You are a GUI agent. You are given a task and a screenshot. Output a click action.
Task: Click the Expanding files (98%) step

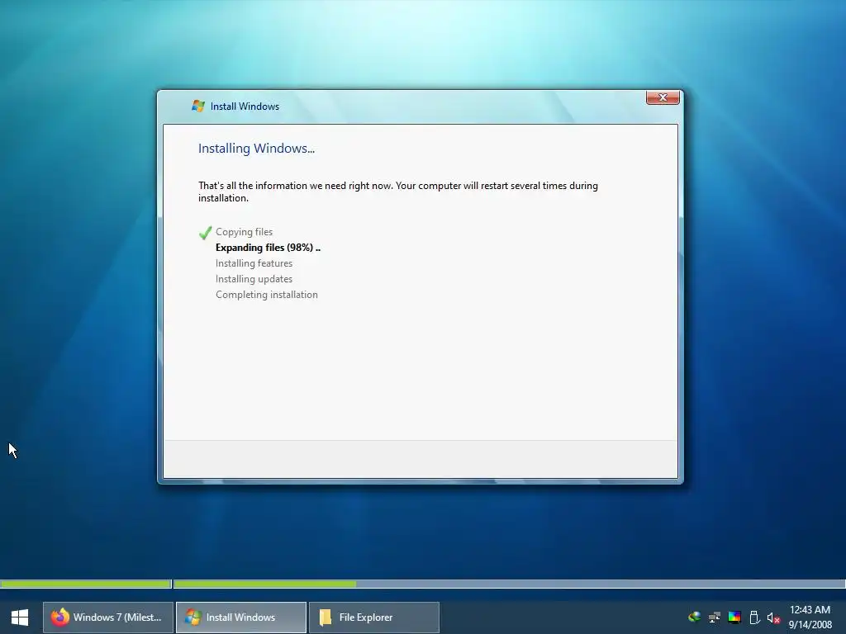point(268,248)
